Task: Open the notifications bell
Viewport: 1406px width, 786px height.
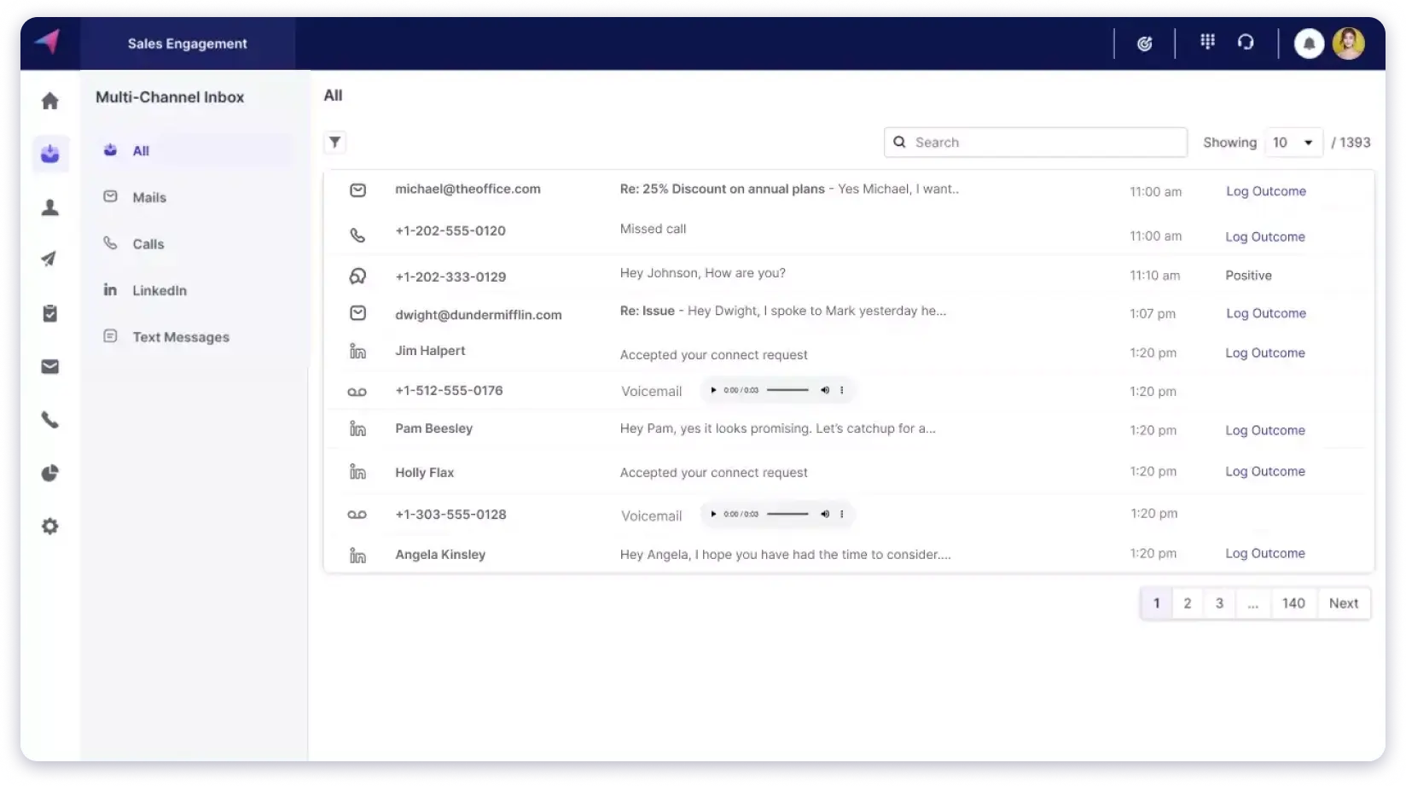Action: (1310, 43)
